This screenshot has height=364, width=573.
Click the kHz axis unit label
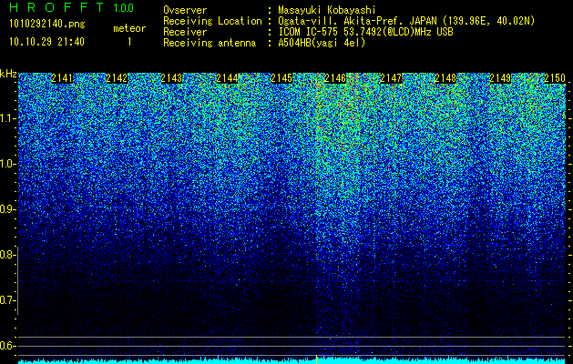8,74
